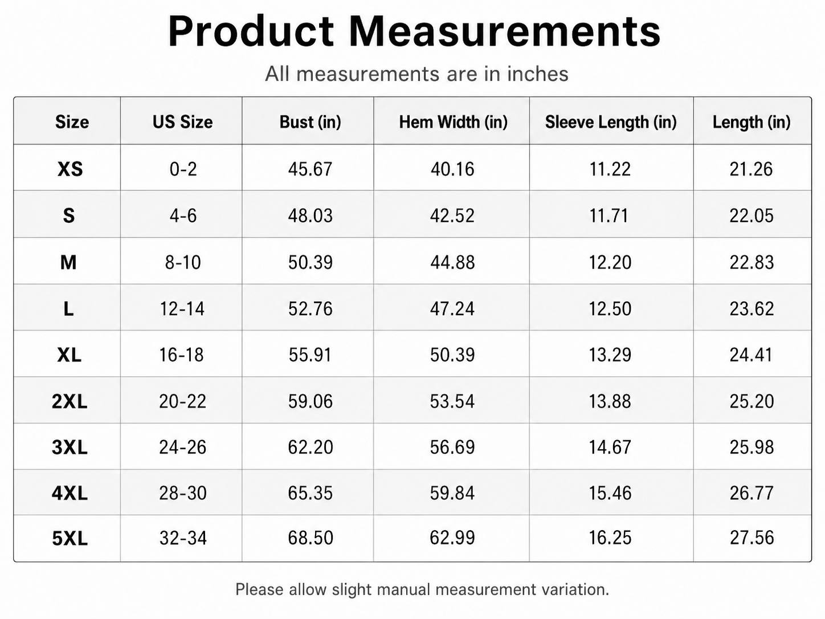
Task: Click the Hem Width (in) header
Action: [453, 122]
